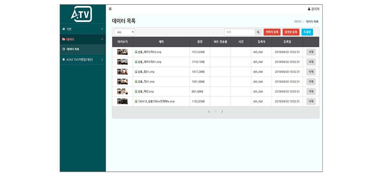
Task: Expand the 기본 sidebar menu
Action: [x=82, y=29]
